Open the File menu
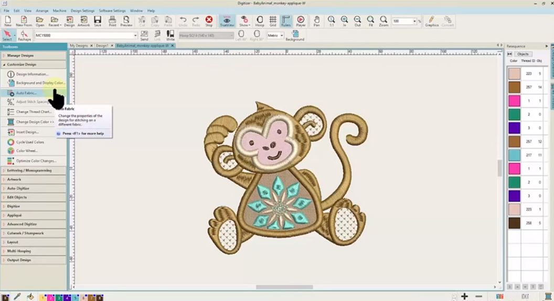Screen dimensions: 554x301 click(x=6, y=10)
